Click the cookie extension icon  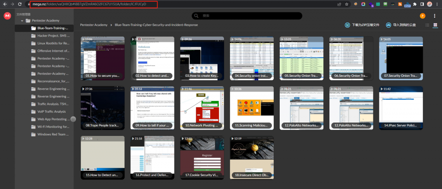tap(356, 4)
